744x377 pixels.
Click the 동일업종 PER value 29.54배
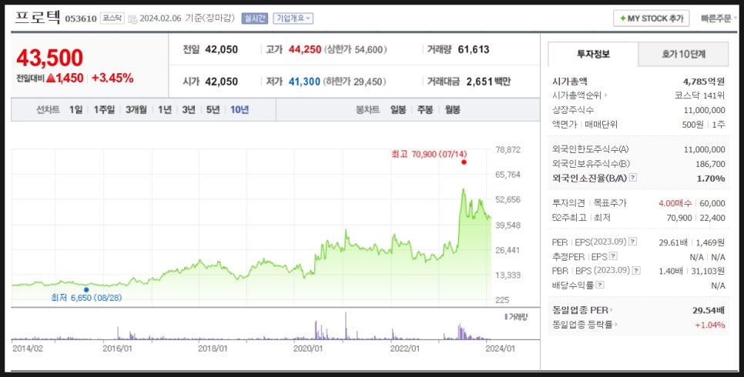[709, 311]
